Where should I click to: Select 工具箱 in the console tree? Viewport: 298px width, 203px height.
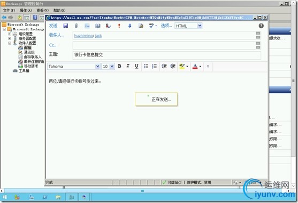[24, 71]
